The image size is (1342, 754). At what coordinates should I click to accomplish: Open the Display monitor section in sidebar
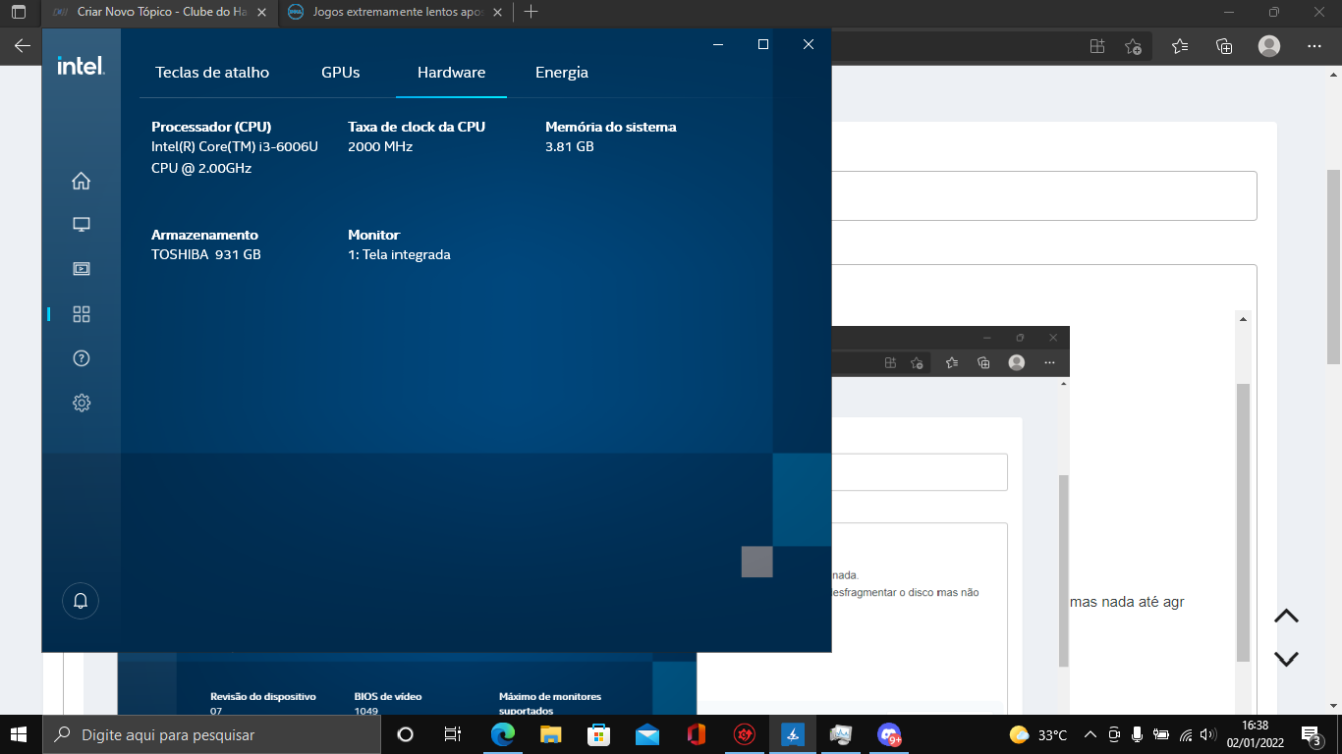pyautogui.click(x=82, y=225)
